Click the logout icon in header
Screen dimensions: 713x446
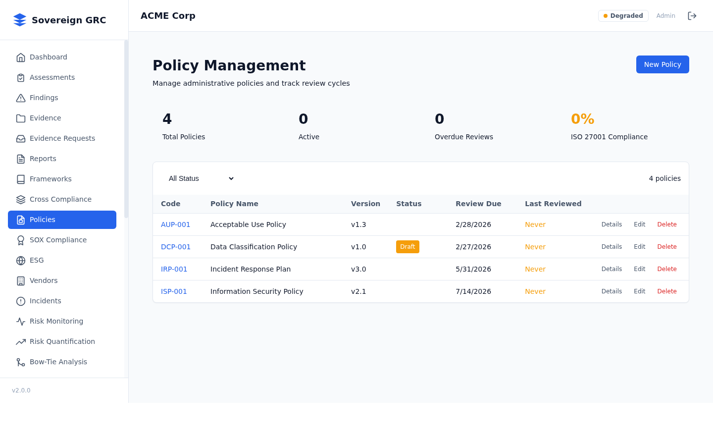coord(692,16)
